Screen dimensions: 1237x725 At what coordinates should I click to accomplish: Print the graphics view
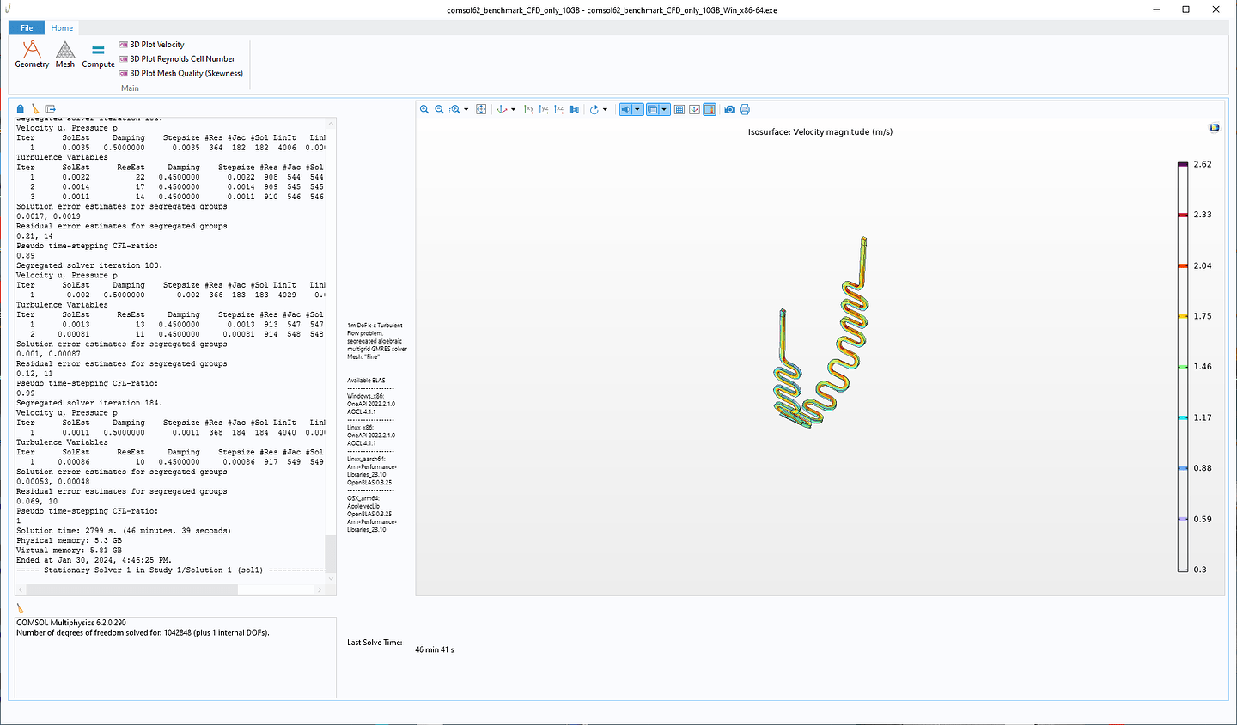tap(744, 109)
